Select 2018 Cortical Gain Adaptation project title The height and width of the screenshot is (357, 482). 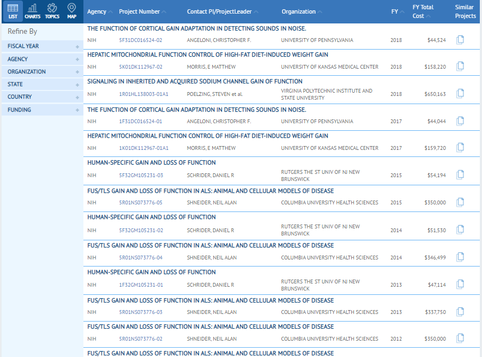coord(197,28)
